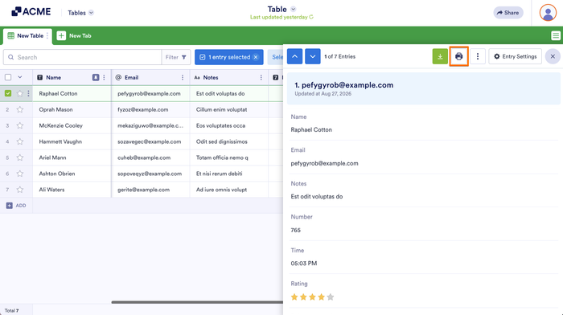Click the refresh icon beside Last updated

311,17
